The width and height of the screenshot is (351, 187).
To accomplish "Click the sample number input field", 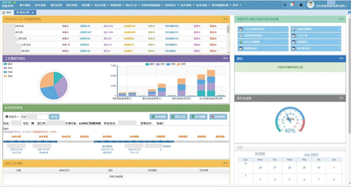I will coord(34,117).
